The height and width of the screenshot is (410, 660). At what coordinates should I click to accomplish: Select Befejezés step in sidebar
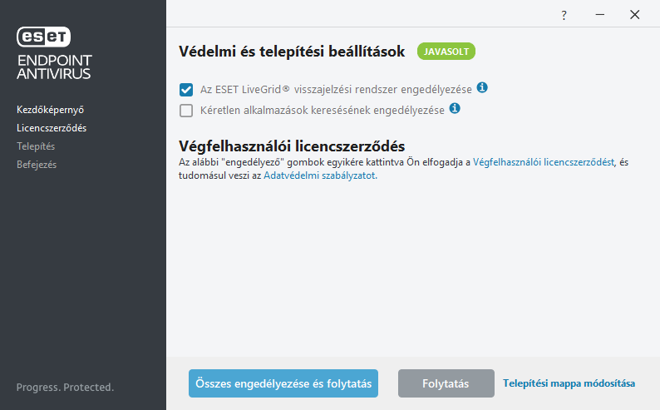coord(37,165)
